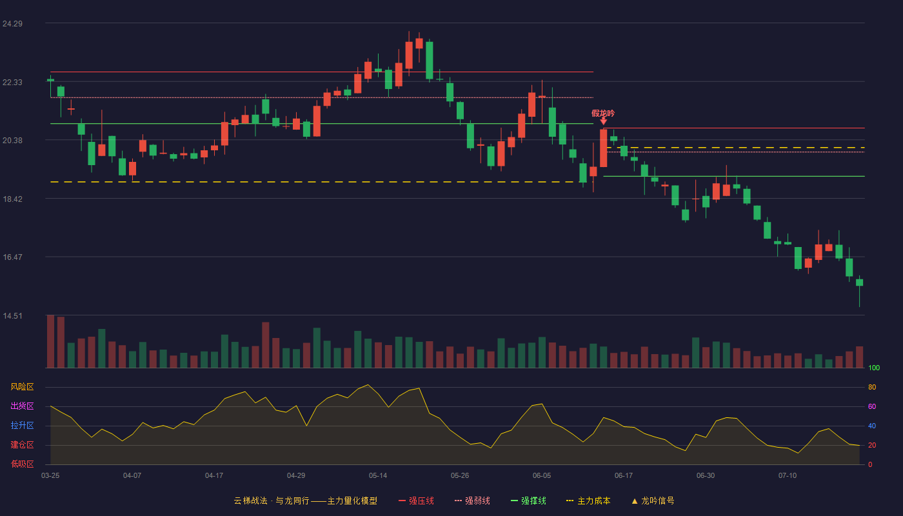Viewport: 903px width, 516px height.
Task: Click the blue 40 indicator scale value
Action: [x=872, y=426]
